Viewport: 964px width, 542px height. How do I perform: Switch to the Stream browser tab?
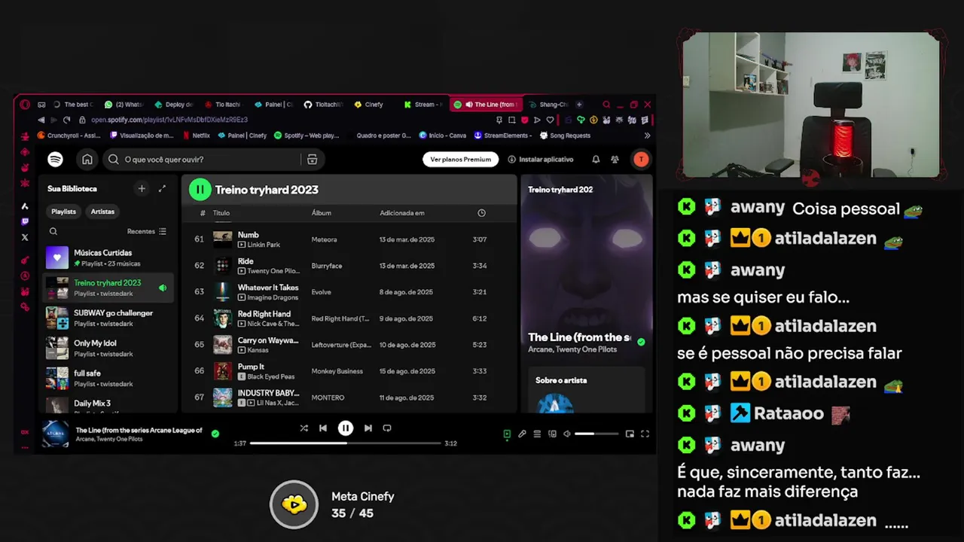click(x=424, y=105)
